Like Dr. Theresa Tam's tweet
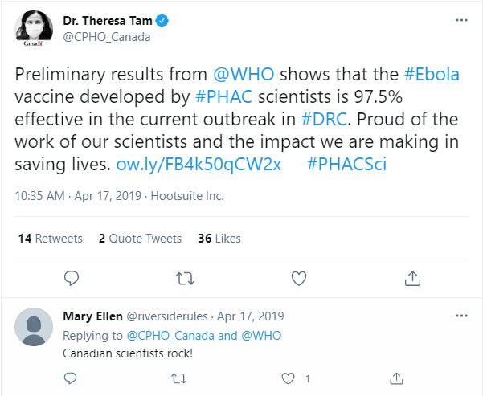Viewport: 483px width, 396px height. coord(299,278)
